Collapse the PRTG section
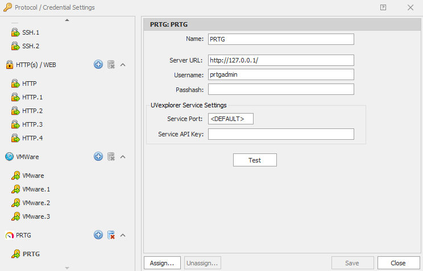Image resolution: width=423 pixels, height=271 pixels. [x=123, y=235]
